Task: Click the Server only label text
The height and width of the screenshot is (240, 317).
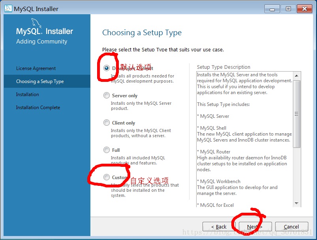Action: point(125,96)
